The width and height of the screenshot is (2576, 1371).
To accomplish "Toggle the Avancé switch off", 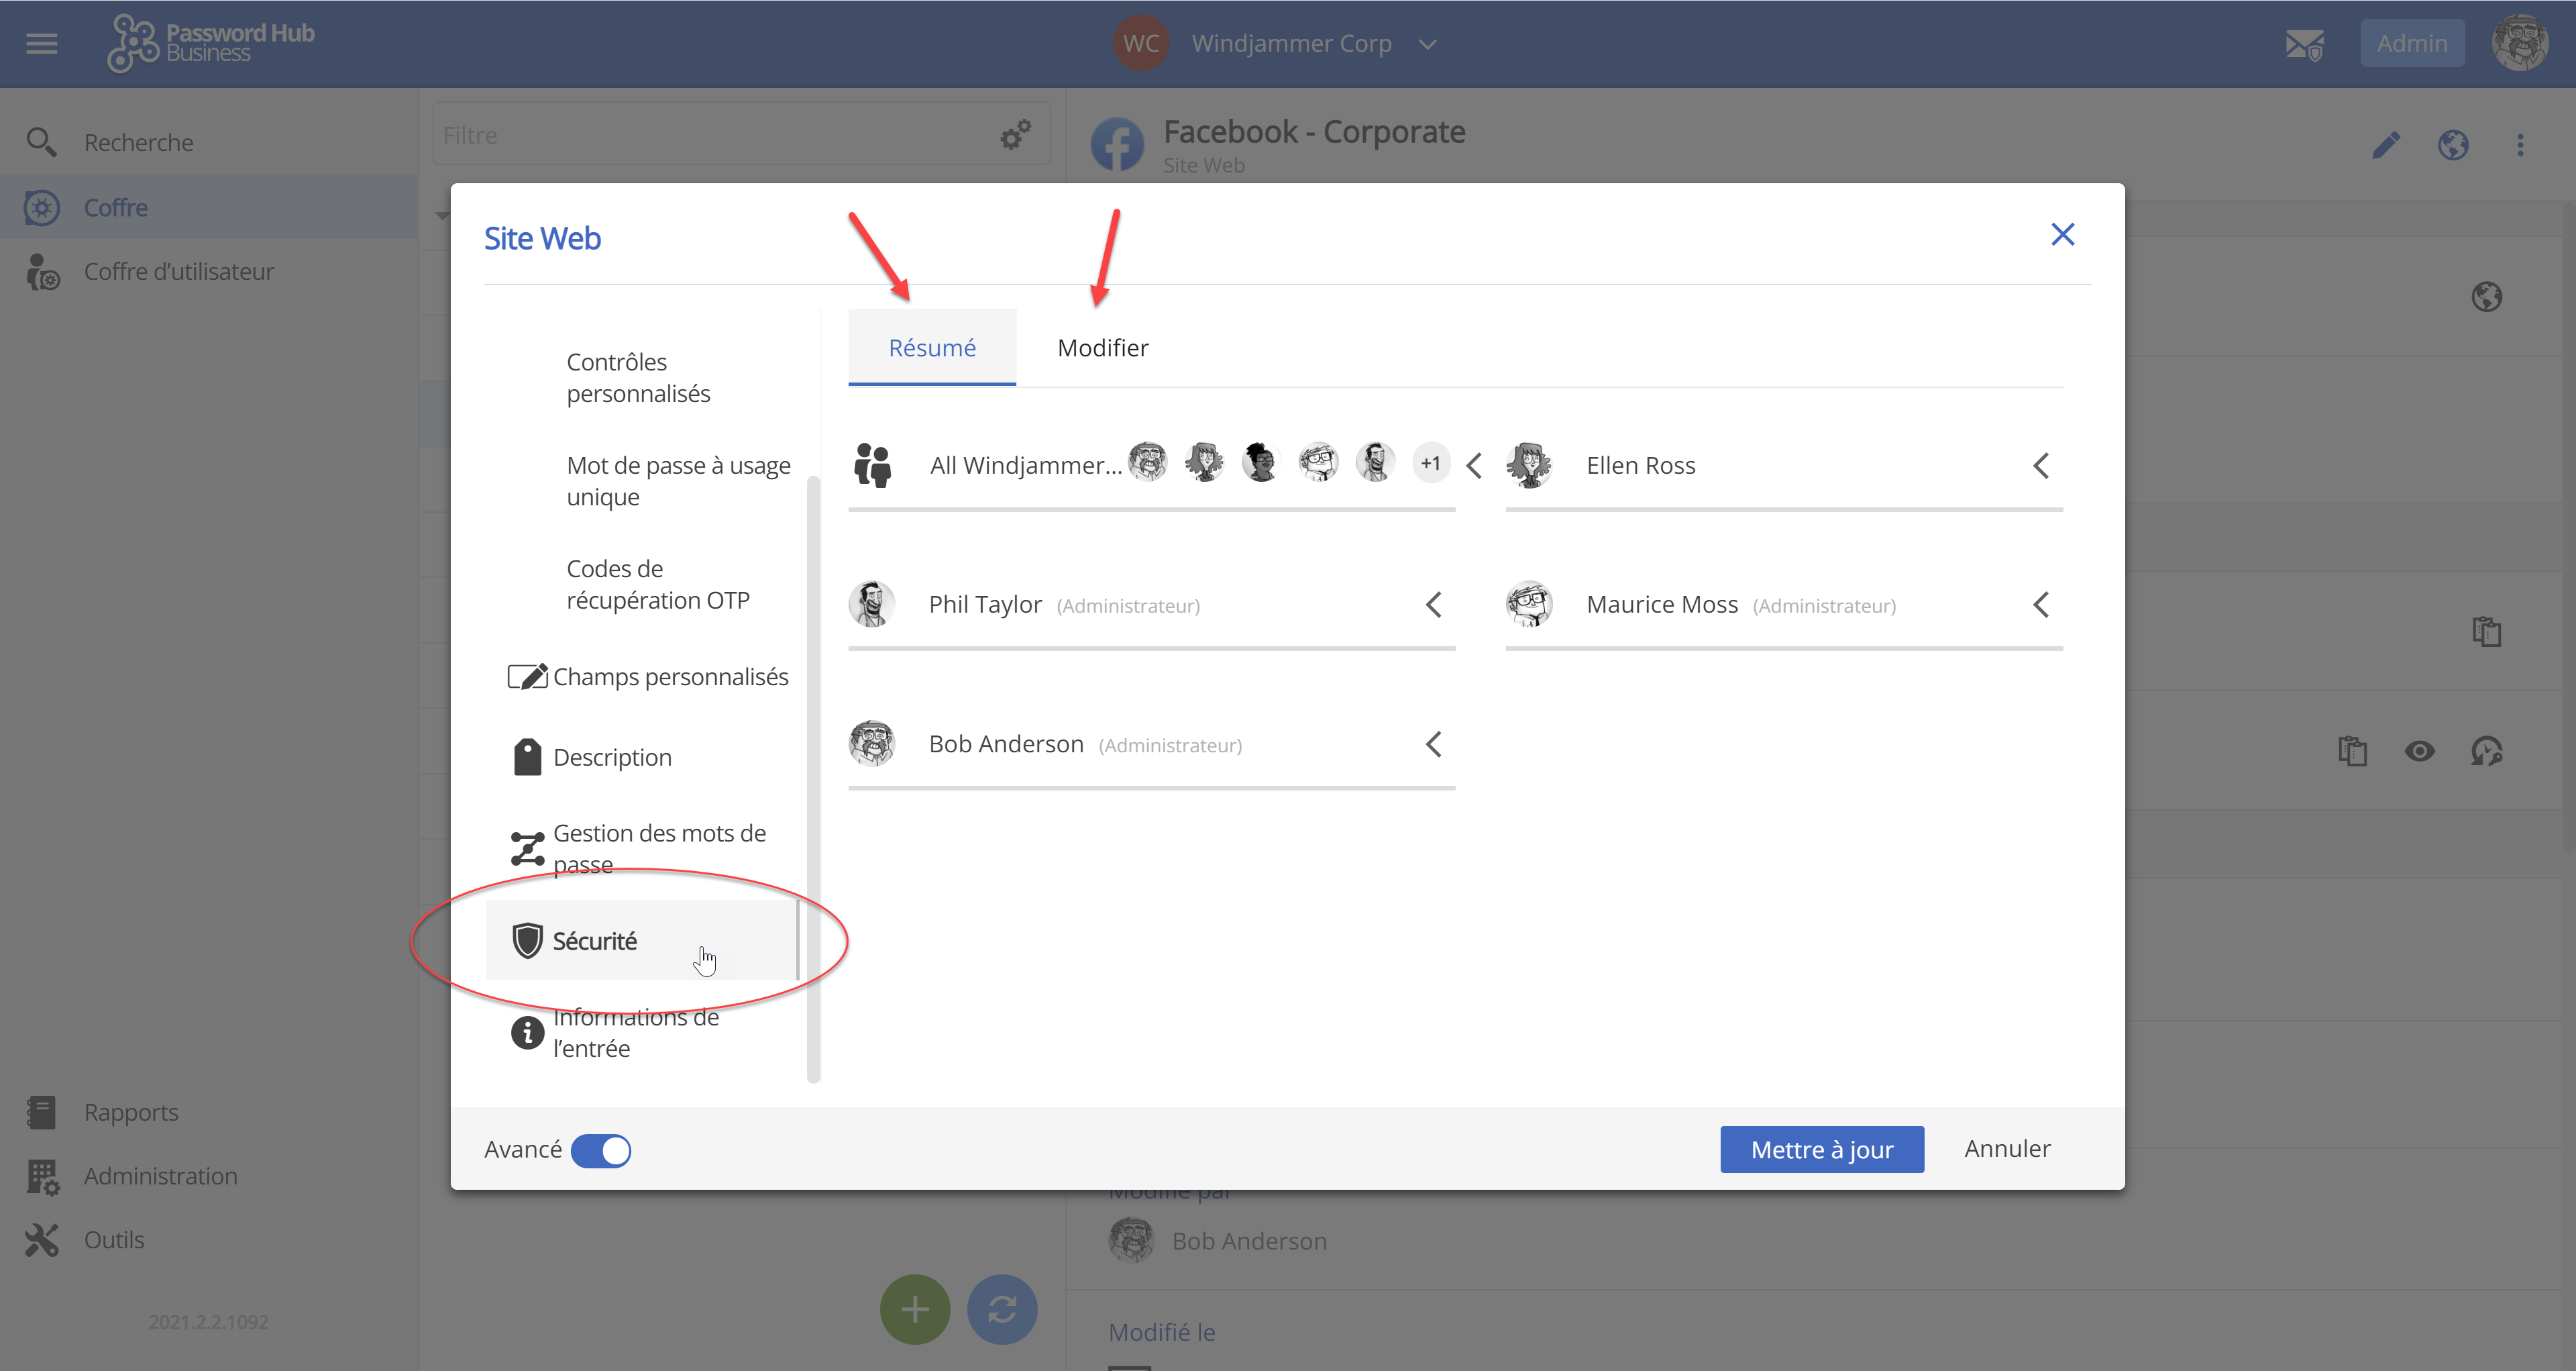I will tap(601, 1150).
